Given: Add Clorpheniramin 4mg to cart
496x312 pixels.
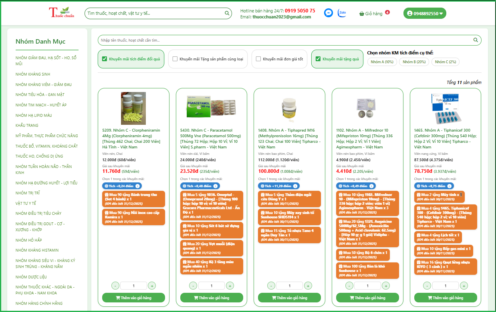Looking at the screenshot, I should 133,298.
